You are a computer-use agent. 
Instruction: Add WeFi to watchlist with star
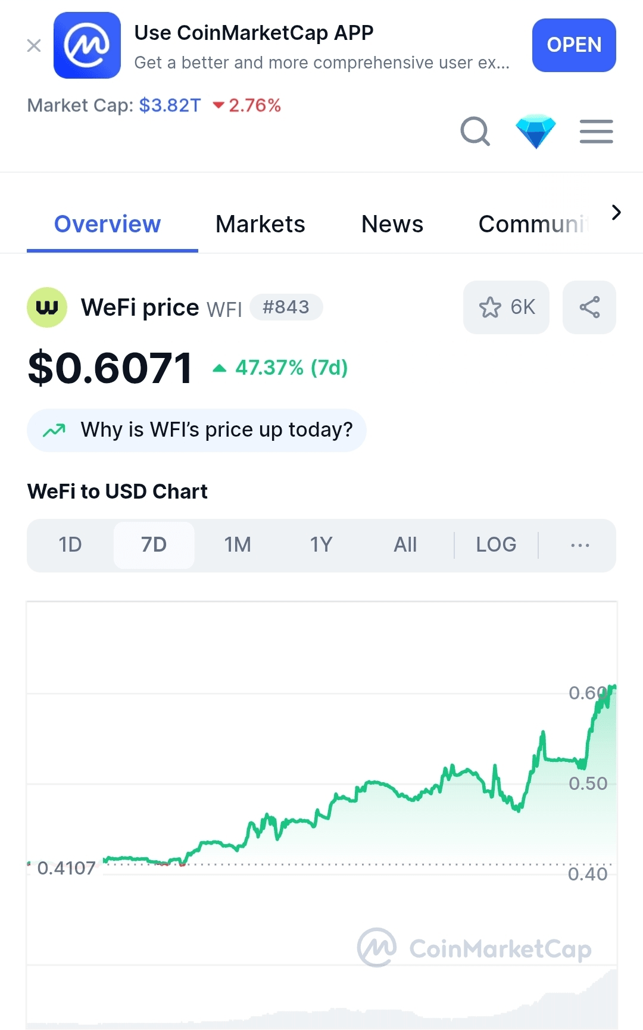(x=506, y=307)
